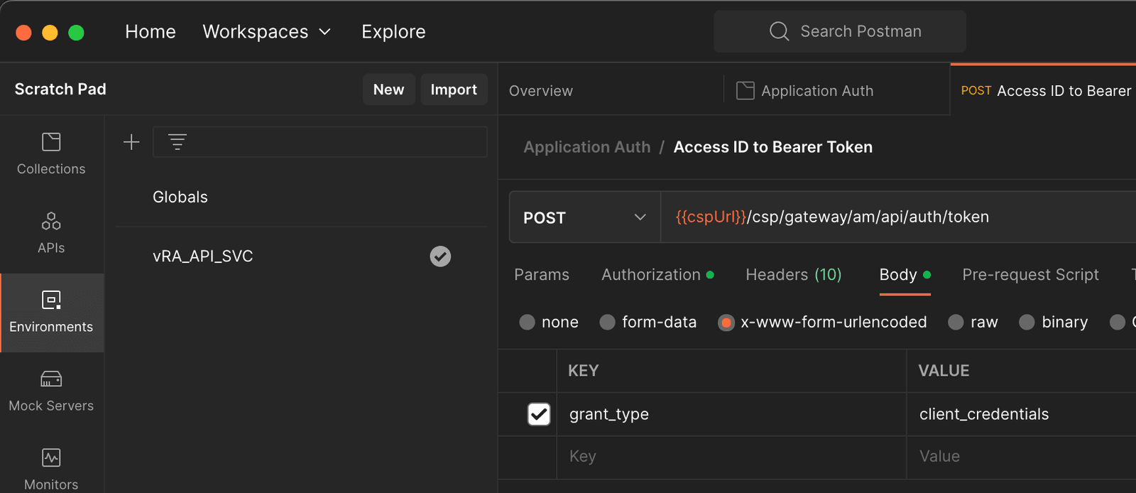Viewport: 1136px width, 493px height.
Task: Click the empty Value placeholder cell
Action: (1022, 457)
